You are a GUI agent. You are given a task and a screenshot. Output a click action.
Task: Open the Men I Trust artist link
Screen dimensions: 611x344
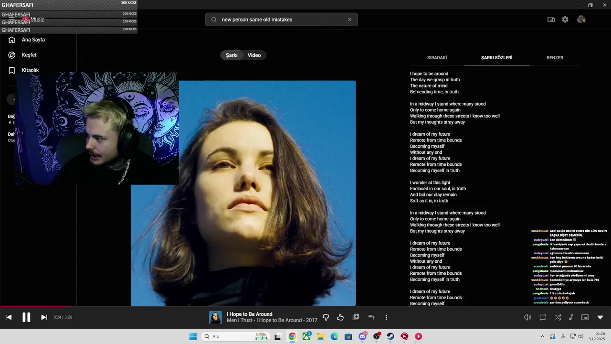(x=240, y=321)
